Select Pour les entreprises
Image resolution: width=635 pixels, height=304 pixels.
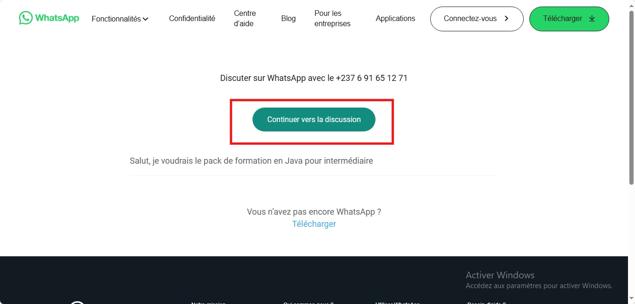[332, 19]
